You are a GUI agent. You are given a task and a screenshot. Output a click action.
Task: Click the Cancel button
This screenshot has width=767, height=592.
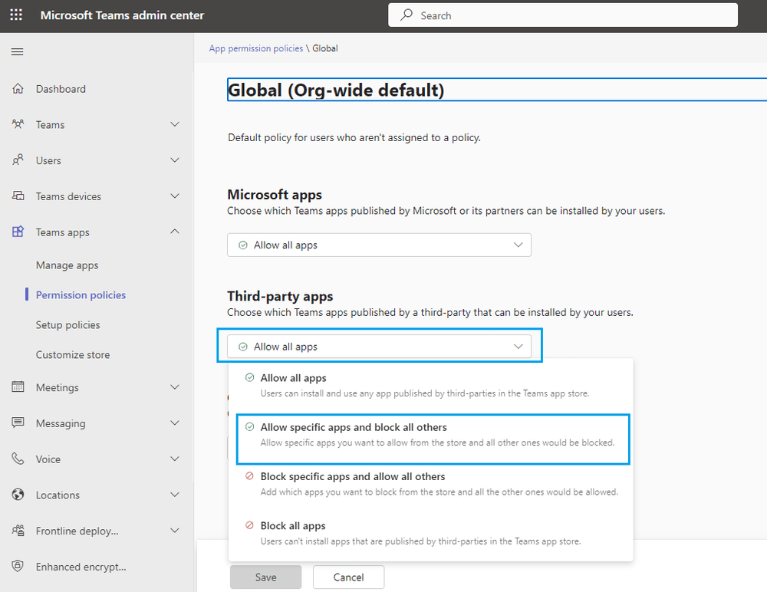(348, 577)
